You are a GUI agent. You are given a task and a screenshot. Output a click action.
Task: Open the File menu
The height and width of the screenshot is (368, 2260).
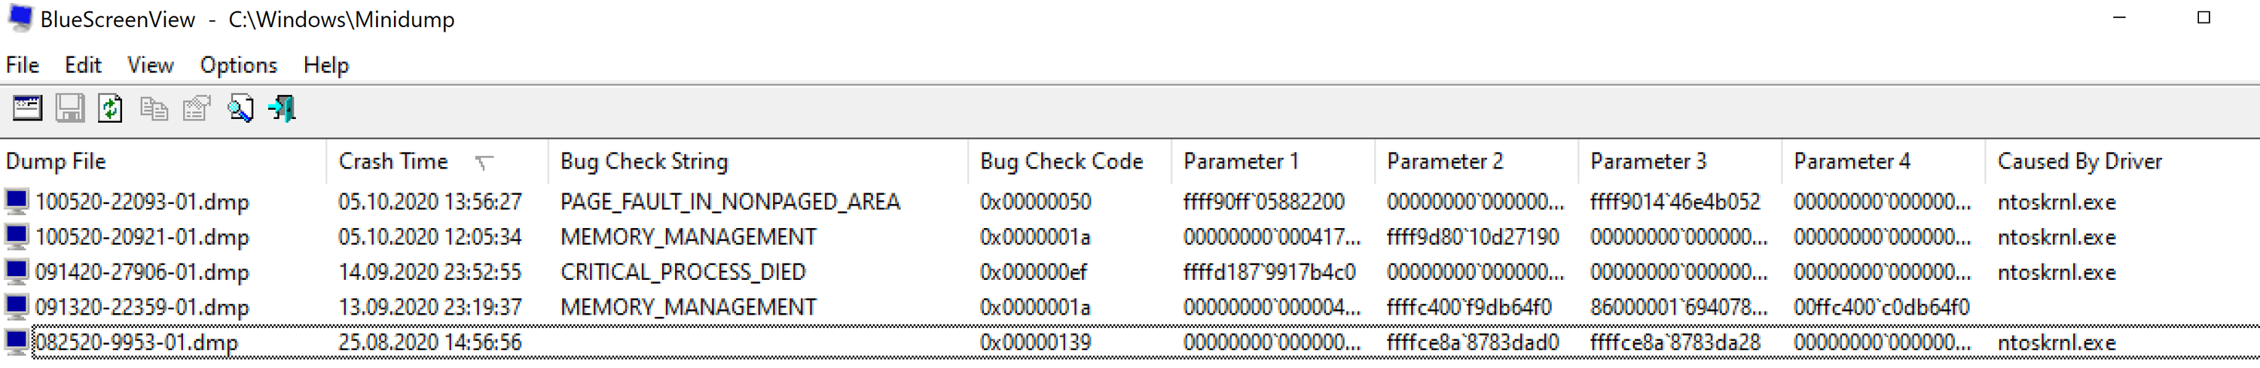(23, 65)
